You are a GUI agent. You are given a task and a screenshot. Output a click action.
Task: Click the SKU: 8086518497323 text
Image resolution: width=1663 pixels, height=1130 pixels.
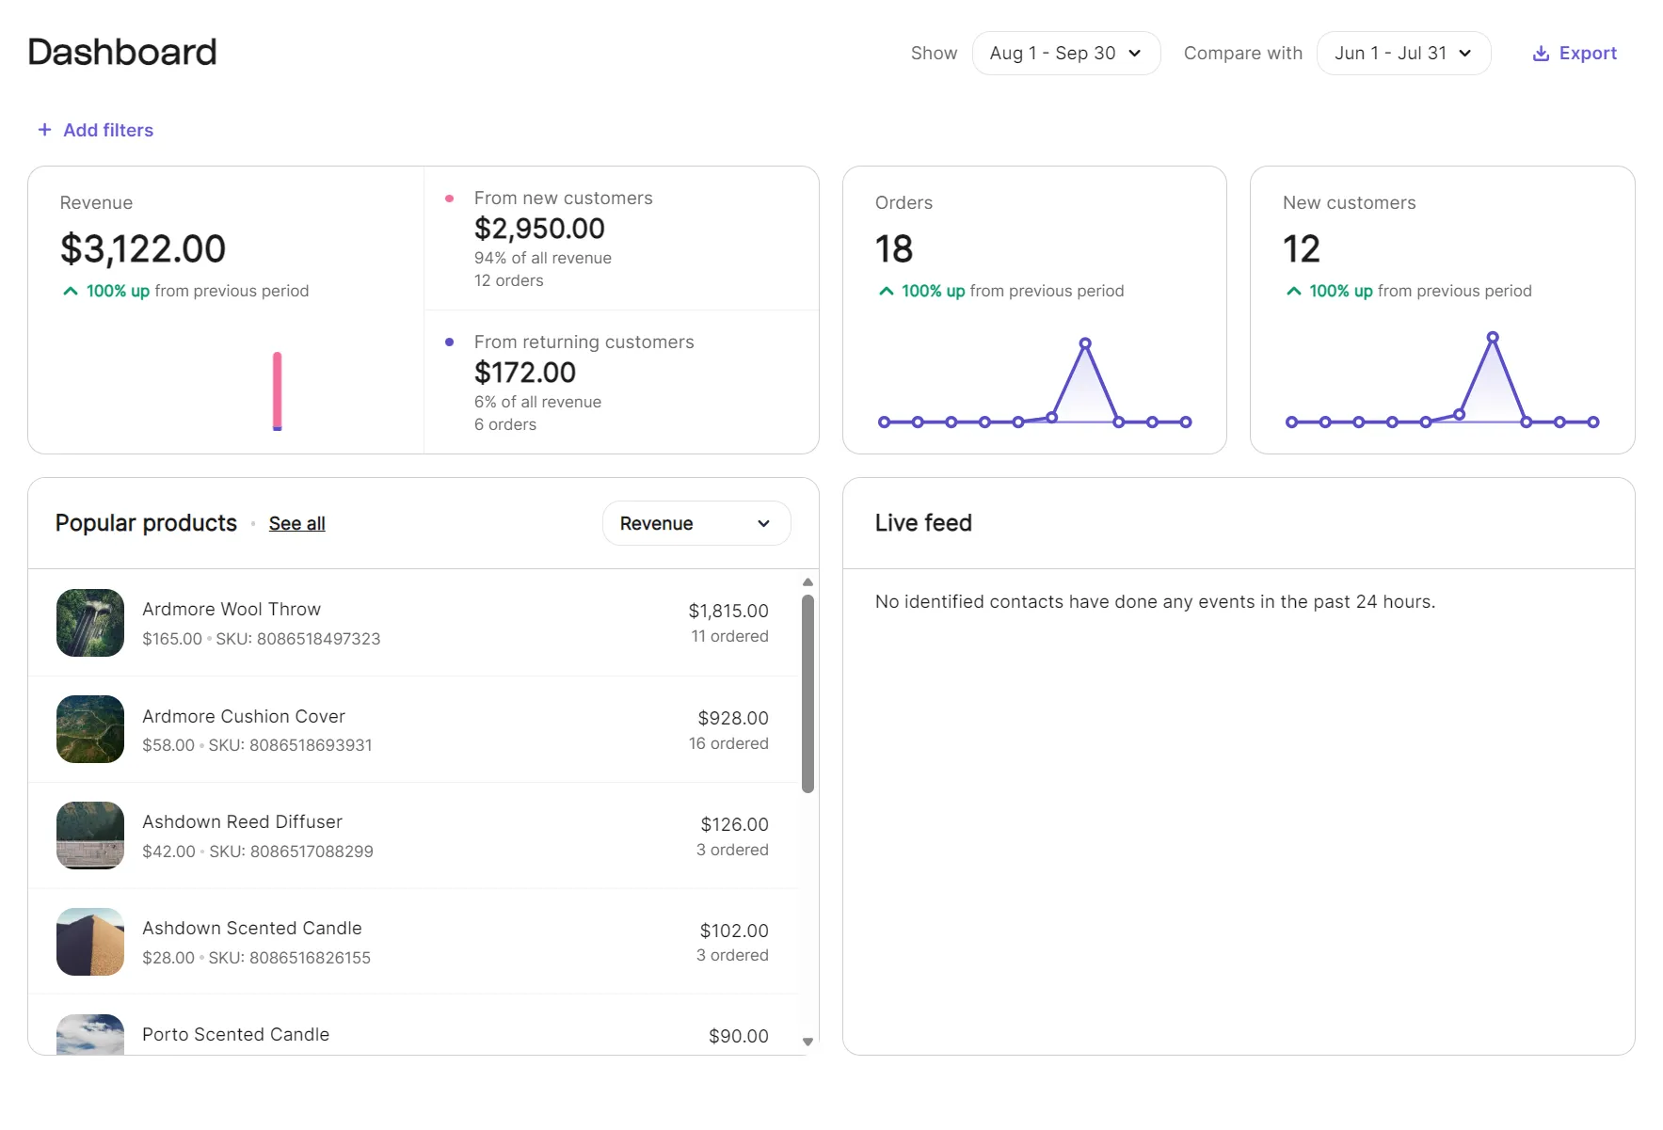point(298,639)
